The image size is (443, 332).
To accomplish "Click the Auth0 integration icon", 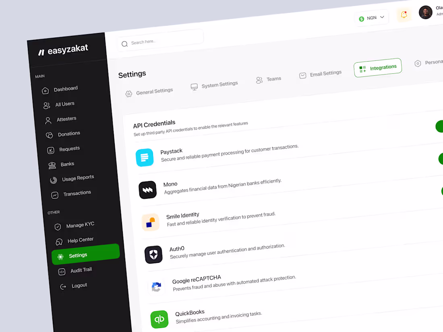I will tap(153, 254).
